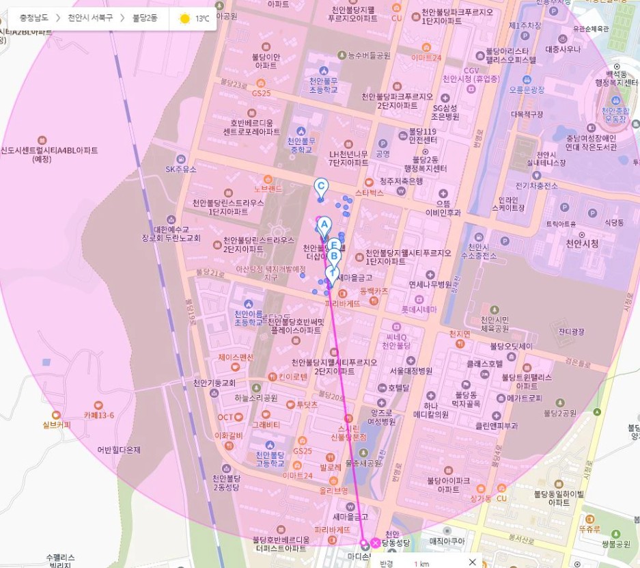Click the 천안시청 city hall label
The width and height of the screenshot is (640, 568).
(x=582, y=244)
